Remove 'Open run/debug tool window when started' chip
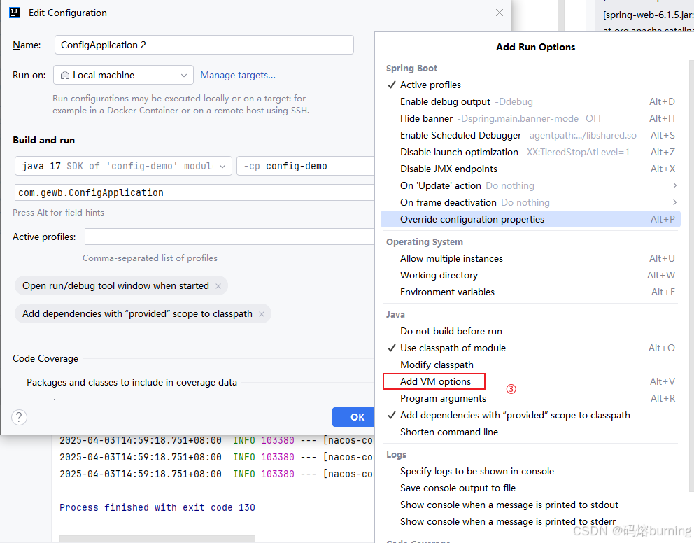 click(218, 286)
